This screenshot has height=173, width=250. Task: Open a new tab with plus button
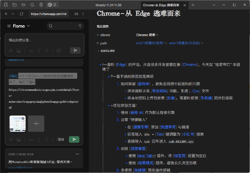point(193,5)
